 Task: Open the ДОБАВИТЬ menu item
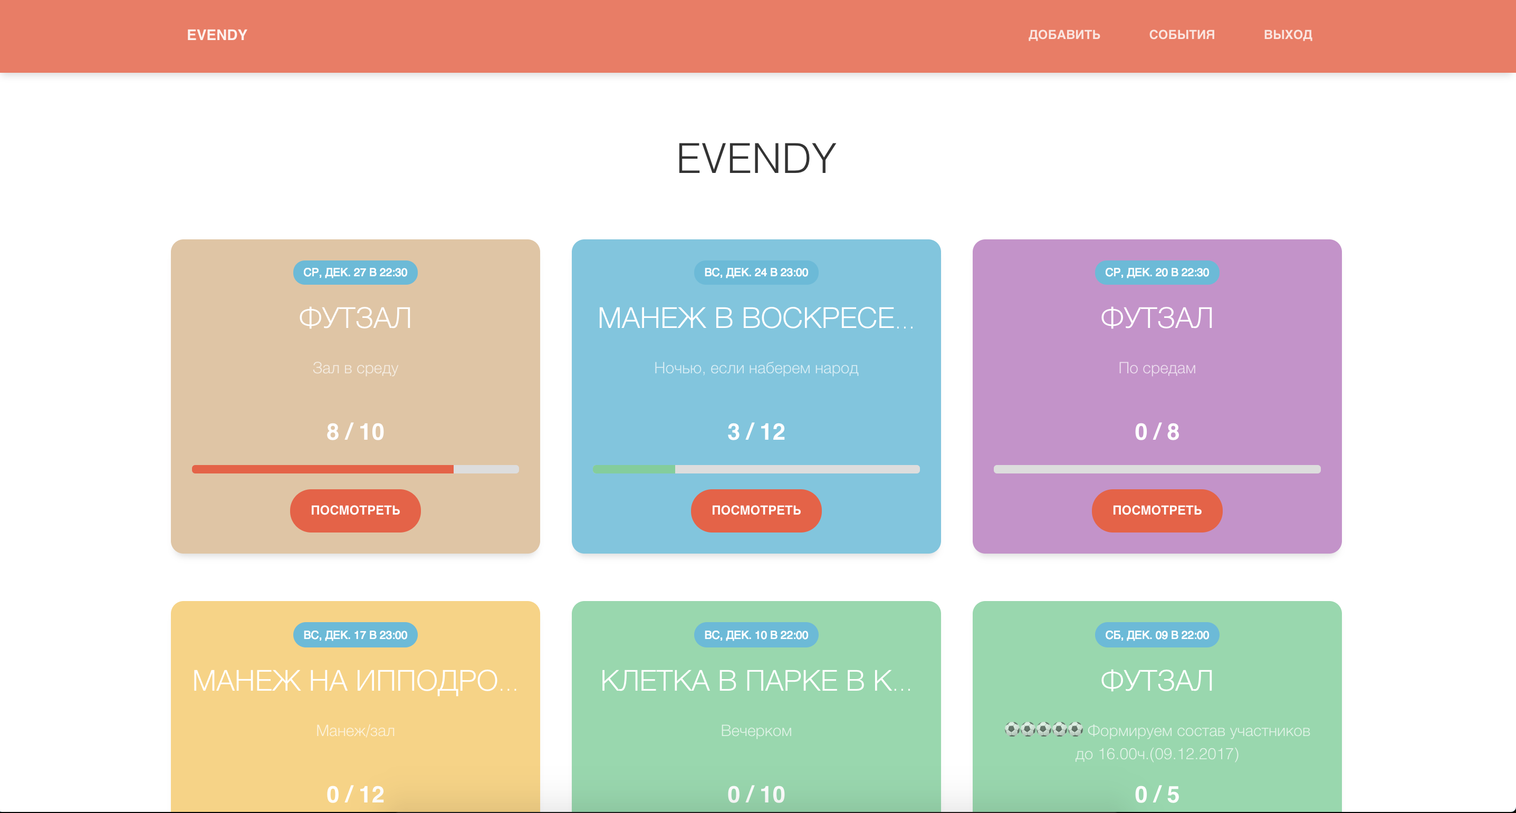tap(1064, 35)
